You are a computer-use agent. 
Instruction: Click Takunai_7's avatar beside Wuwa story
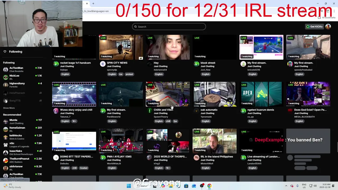point(56,111)
